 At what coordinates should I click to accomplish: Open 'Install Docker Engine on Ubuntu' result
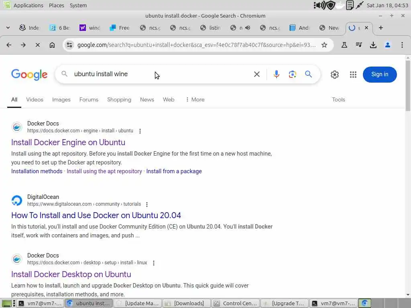[x=68, y=142]
